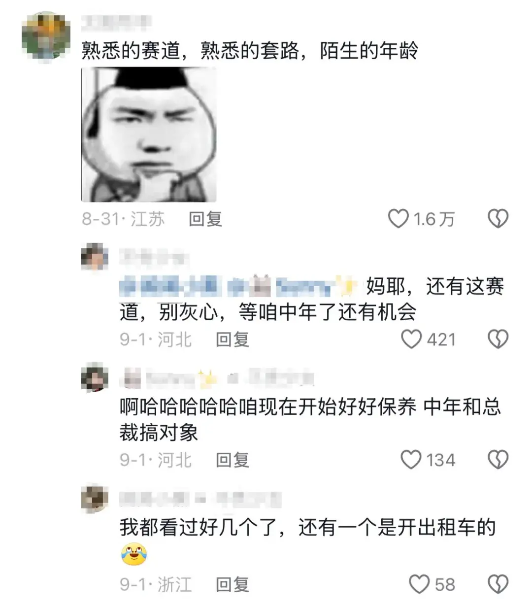Tap broken heart beside 421 likes

(498, 339)
